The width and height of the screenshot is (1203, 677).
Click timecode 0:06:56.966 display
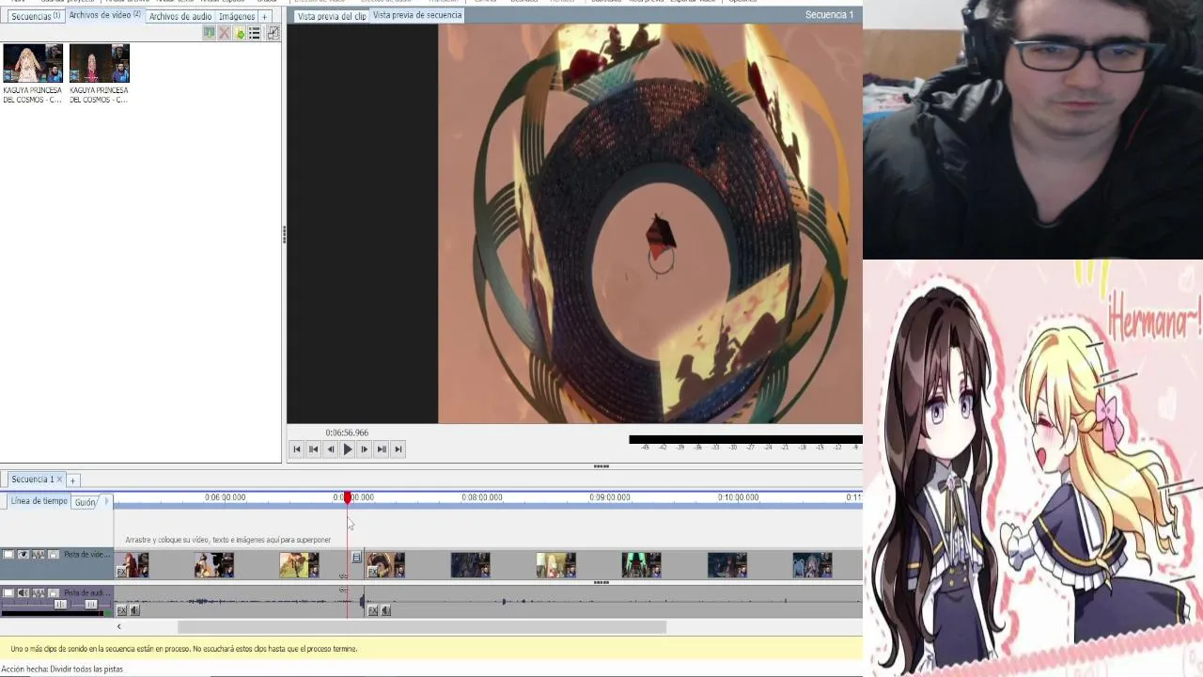tap(347, 433)
